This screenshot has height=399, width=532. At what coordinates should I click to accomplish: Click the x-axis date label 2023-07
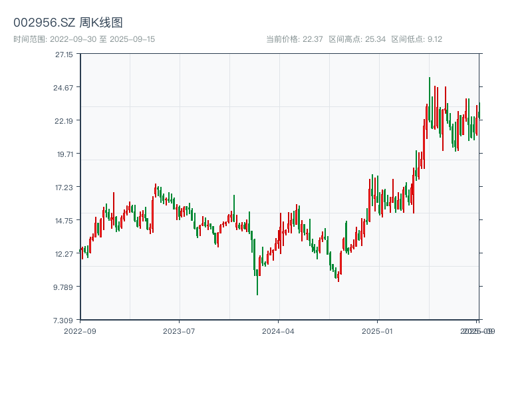179,331
